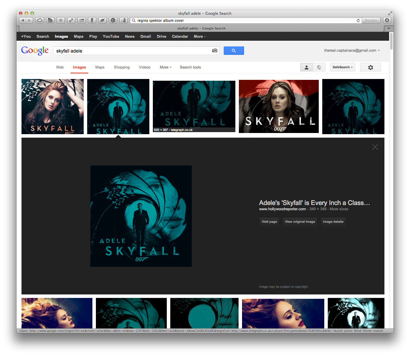Image resolution: width=410 pixels, height=356 pixels.
Task: Open the last thumbnail in the bottom row
Action: coord(356,313)
